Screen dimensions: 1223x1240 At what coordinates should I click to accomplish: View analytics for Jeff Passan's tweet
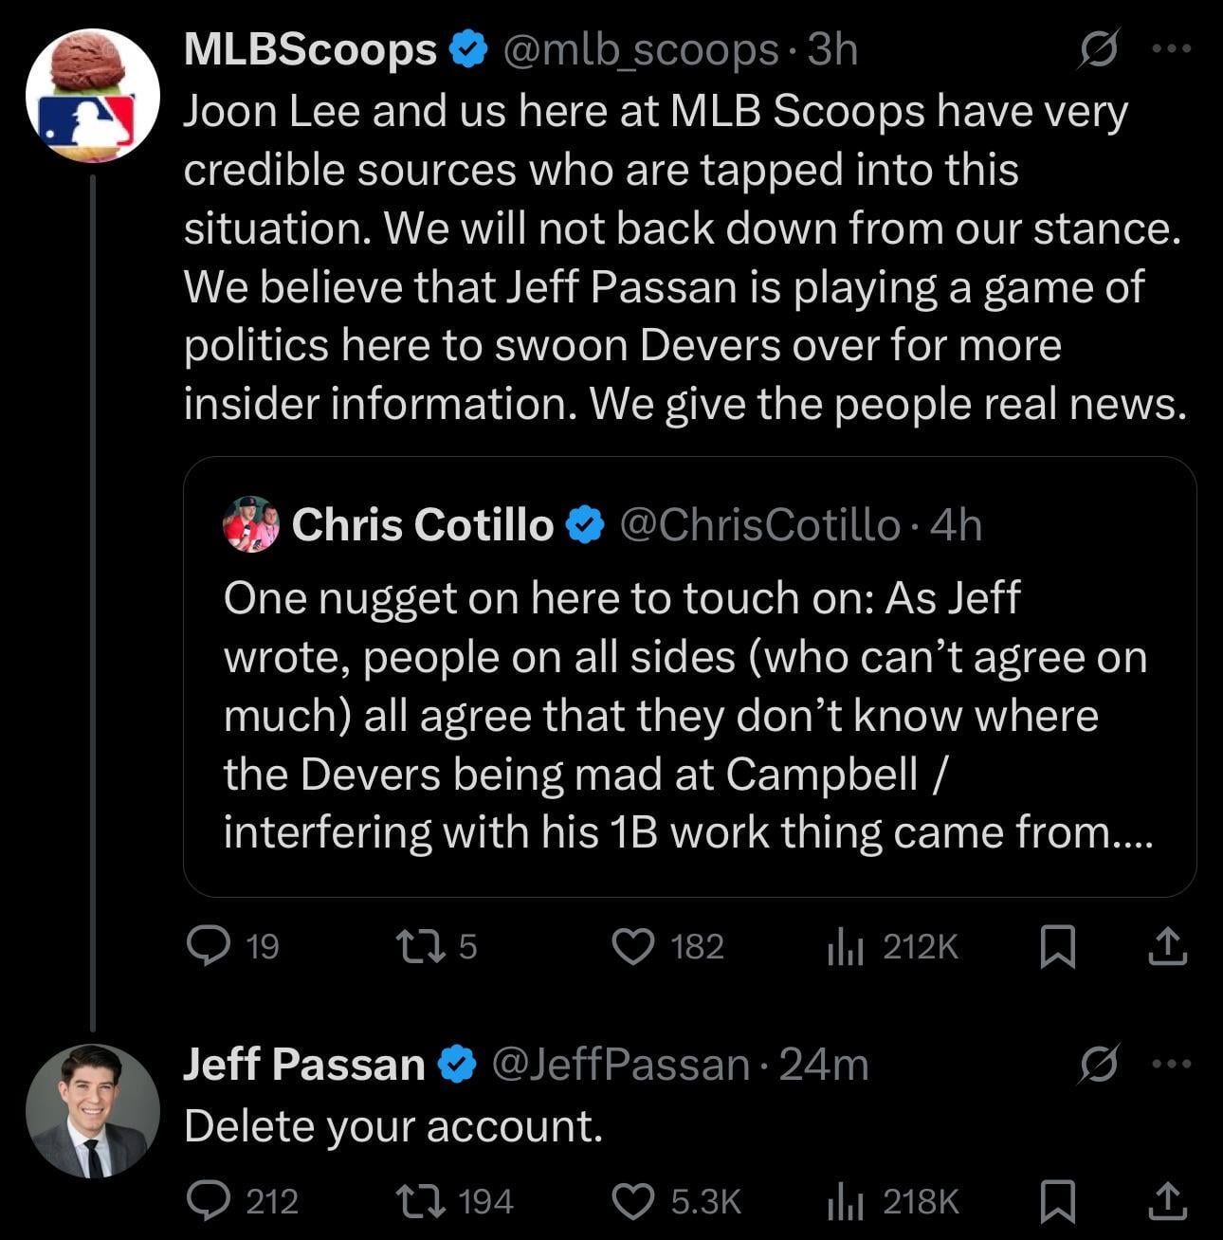pyautogui.click(x=844, y=1202)
